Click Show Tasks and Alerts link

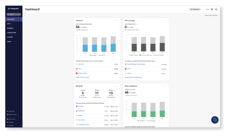211,15
